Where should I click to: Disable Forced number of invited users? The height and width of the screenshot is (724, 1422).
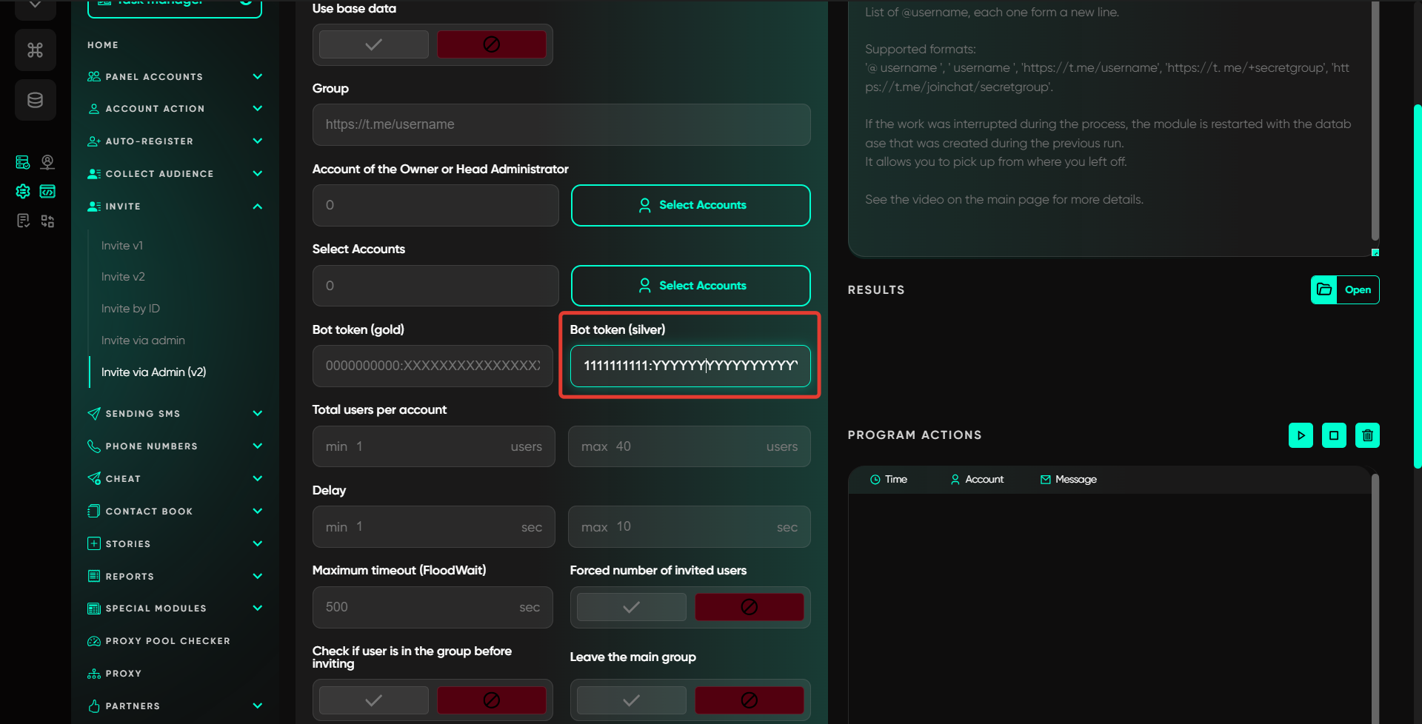pos(749,607)
